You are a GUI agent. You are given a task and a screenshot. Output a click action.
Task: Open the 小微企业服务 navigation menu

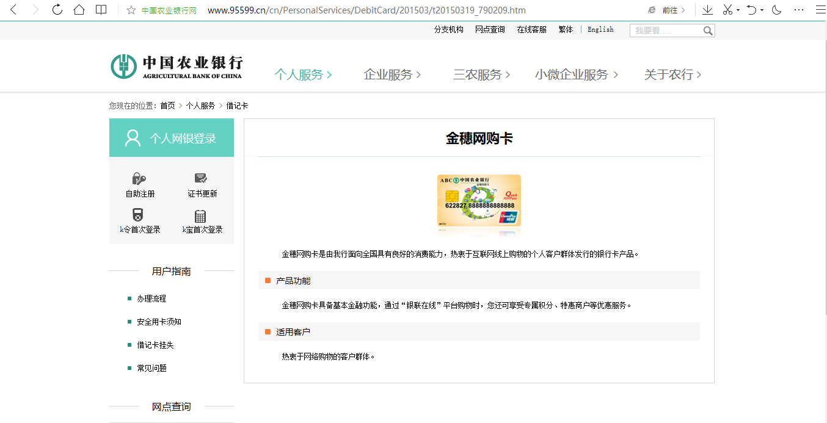[577, 74]
